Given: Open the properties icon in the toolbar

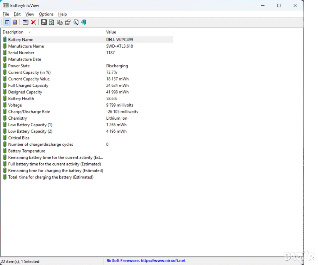Looking at the screenshot, I should (x=68, y=22).
